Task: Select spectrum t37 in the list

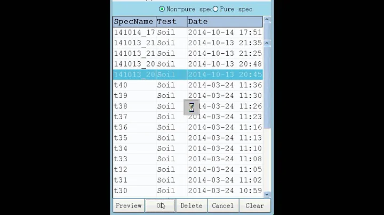Action: (x=188, y=117)
